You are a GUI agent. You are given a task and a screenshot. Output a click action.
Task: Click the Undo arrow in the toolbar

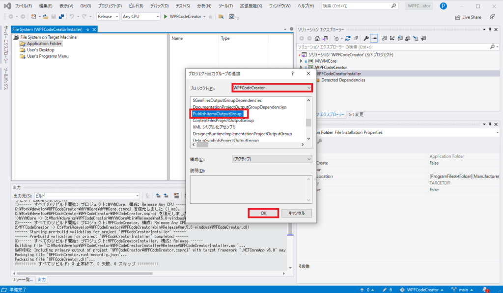[x=72, y=17]
